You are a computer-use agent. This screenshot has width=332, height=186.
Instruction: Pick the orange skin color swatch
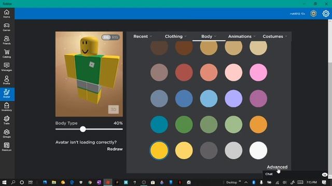click(258, 125)
